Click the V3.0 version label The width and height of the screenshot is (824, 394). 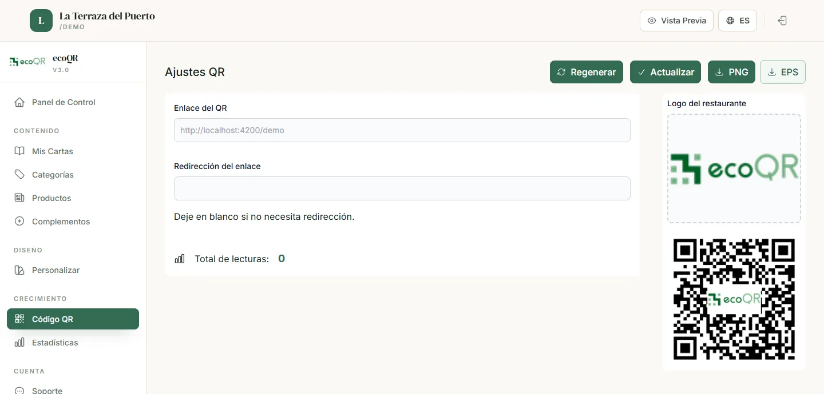(61, 70)
